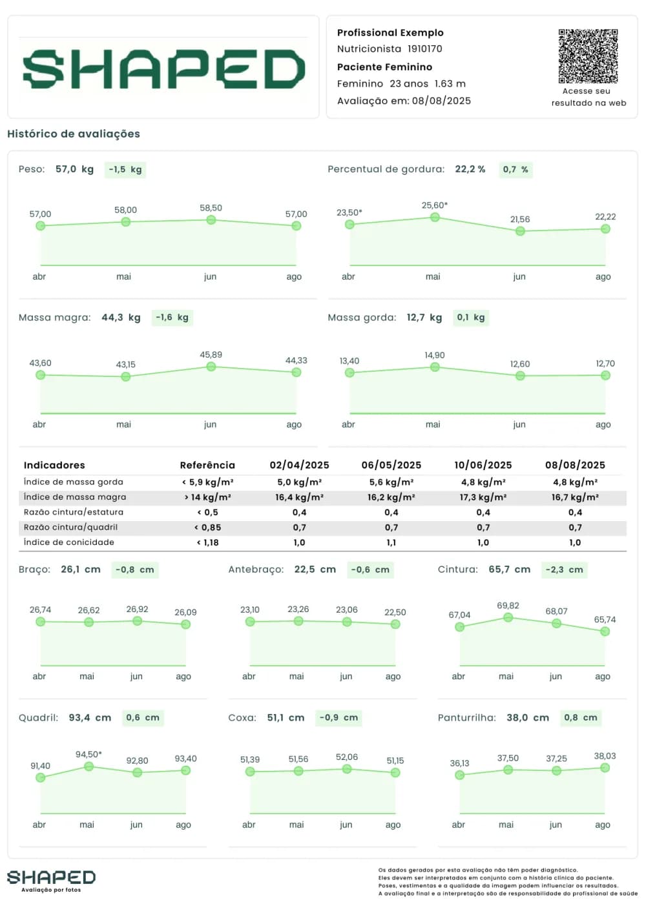Click the Histórico de avaliações heading
Image resolution: width=646 pixels, height=913 pixels.
point(74,134)
